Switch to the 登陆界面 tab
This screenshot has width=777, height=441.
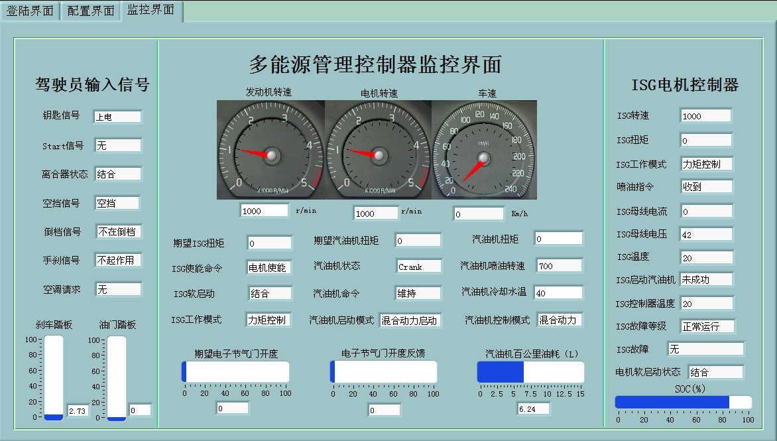pos(30,11)
